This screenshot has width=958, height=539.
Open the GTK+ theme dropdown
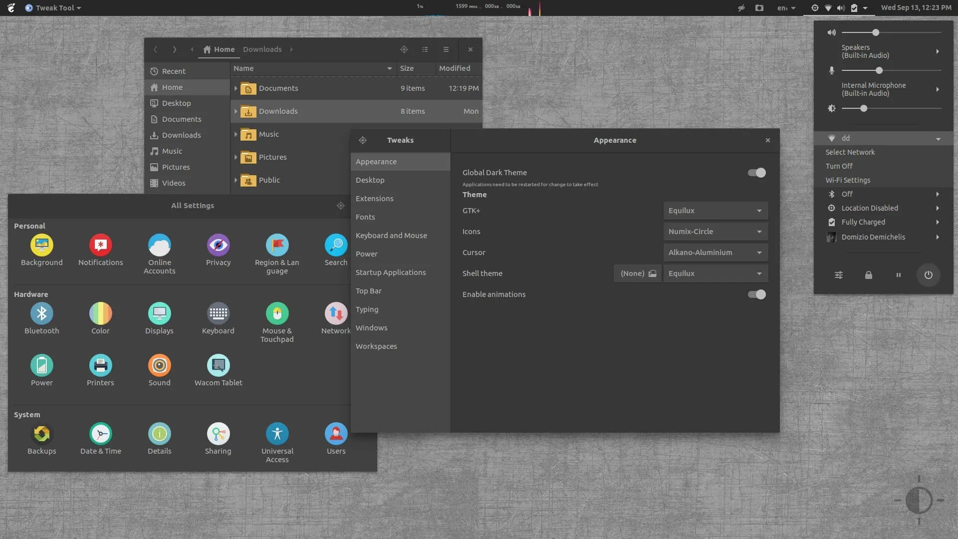715,210
